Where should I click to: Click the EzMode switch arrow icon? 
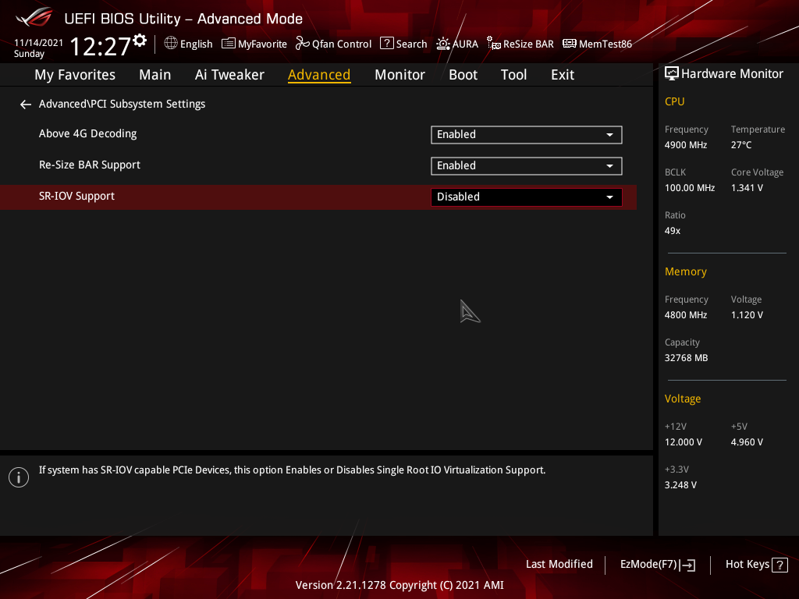click(687, 565)
